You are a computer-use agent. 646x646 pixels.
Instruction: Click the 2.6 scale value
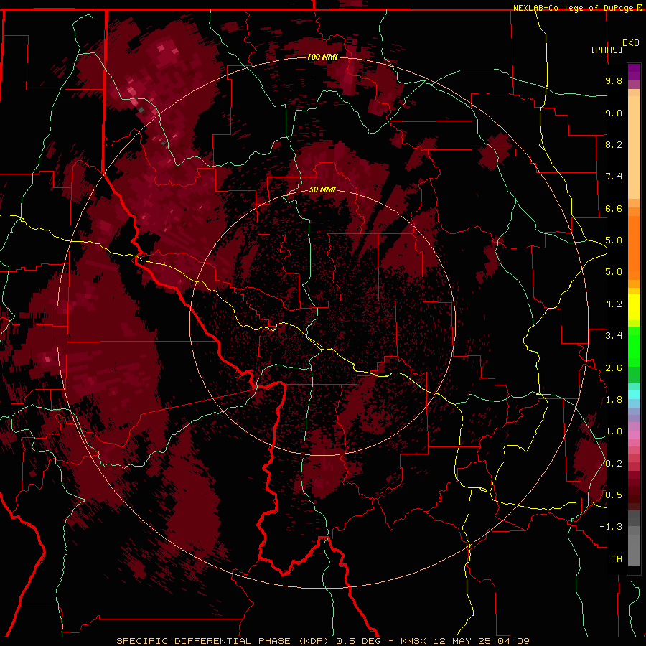614,368
